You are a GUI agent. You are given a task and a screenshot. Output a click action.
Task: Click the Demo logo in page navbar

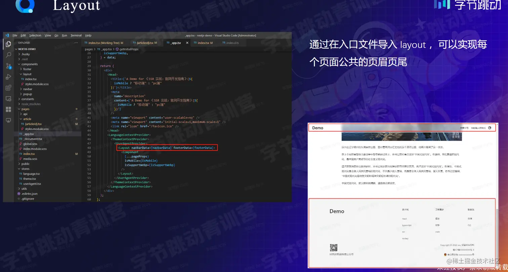[317, 128]
